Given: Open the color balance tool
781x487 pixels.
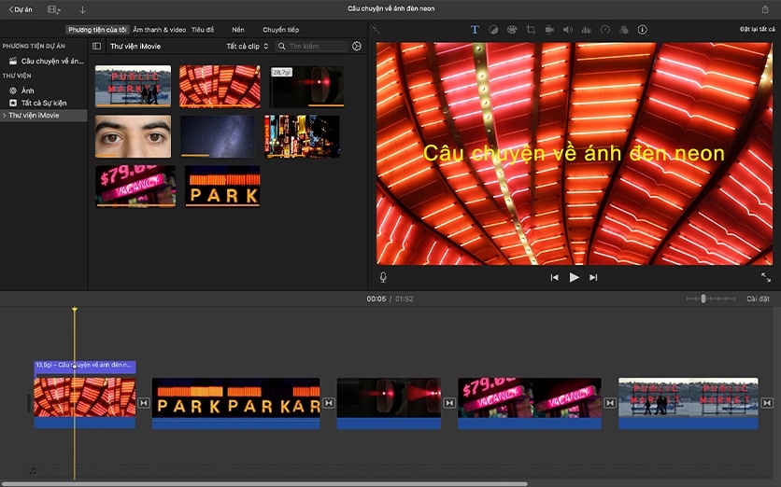Looking at the screenshot, I should [493, 30].
